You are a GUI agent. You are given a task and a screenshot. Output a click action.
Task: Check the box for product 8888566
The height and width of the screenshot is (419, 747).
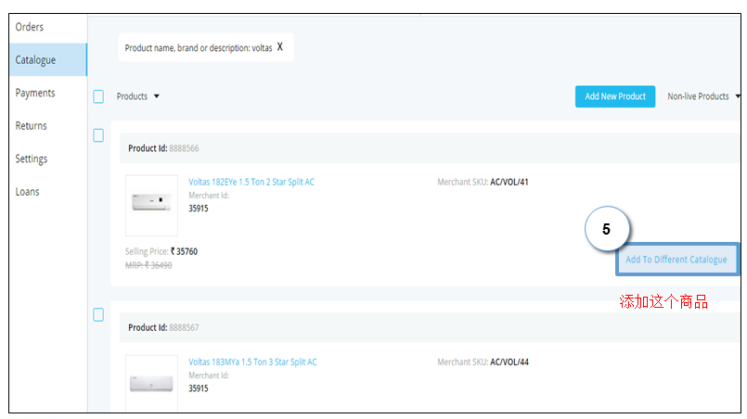(x=98, y=135)
